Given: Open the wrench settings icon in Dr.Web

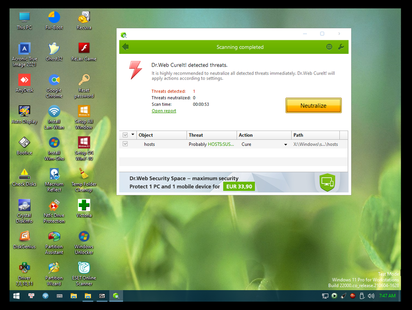Looking at the screenshot, I should [x=341, y=47].
